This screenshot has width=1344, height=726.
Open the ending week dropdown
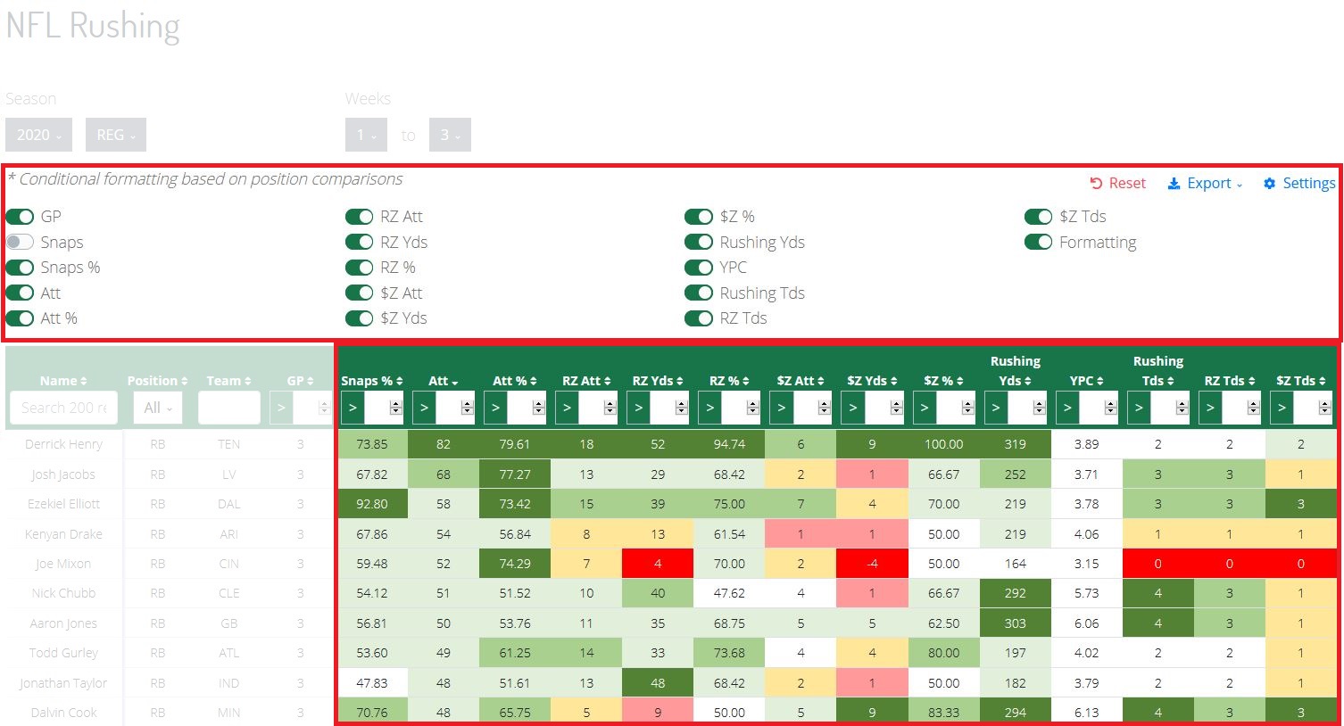click(x=450, y=135)
